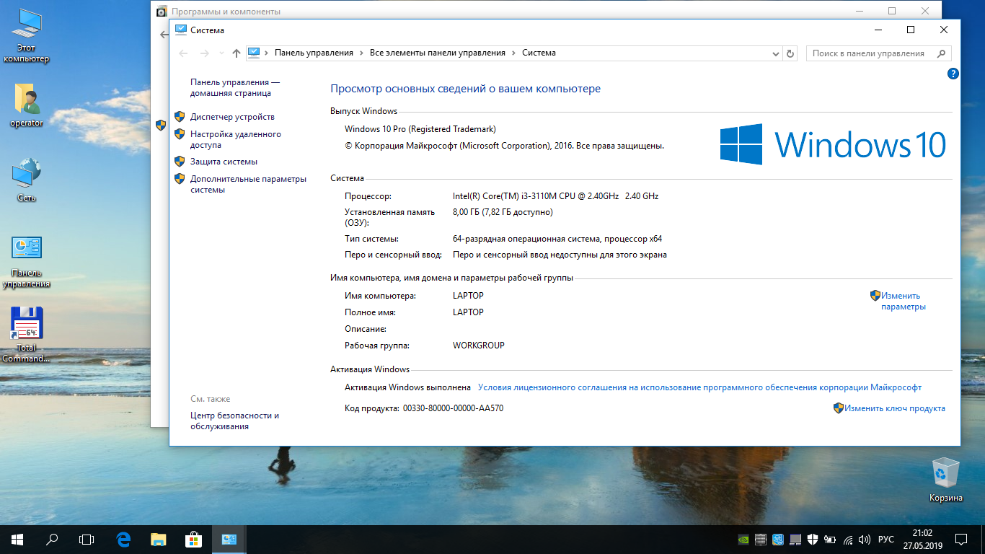Click the Up arrow navigation button
Viewport: 985px width, 554px height.
click(237, 53)
